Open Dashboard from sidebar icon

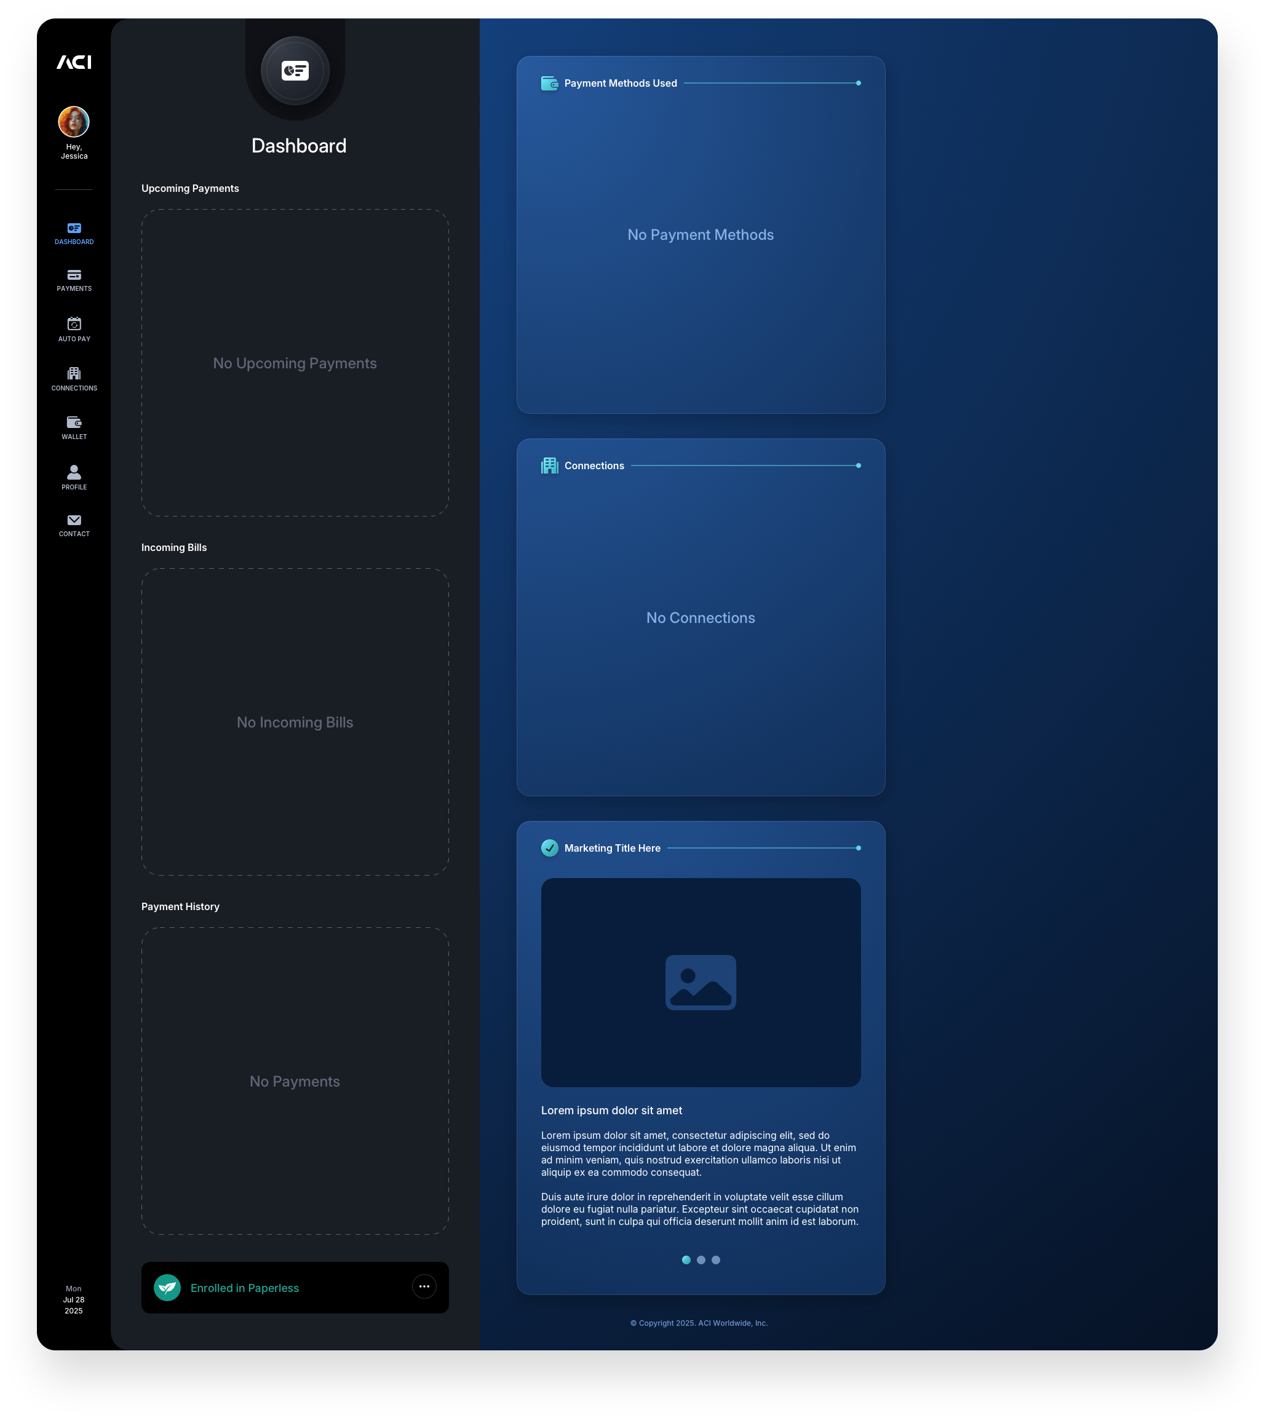74,228
